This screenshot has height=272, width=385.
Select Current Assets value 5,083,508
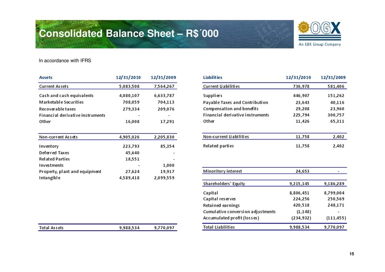[129, 87]
